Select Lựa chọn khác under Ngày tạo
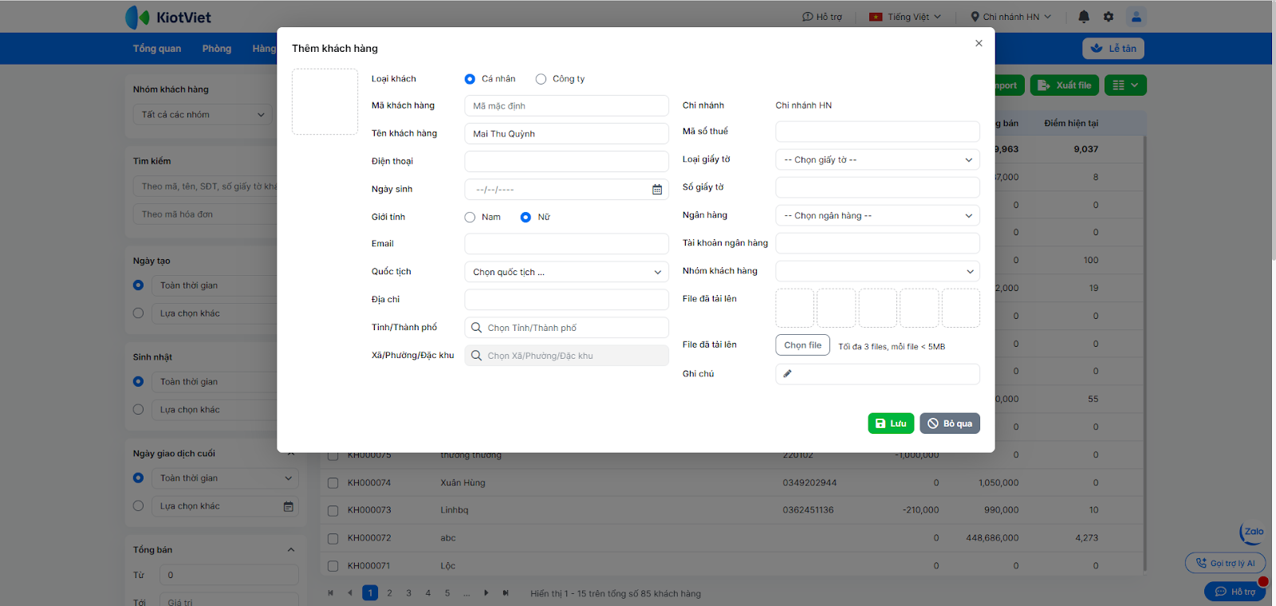 138,313
